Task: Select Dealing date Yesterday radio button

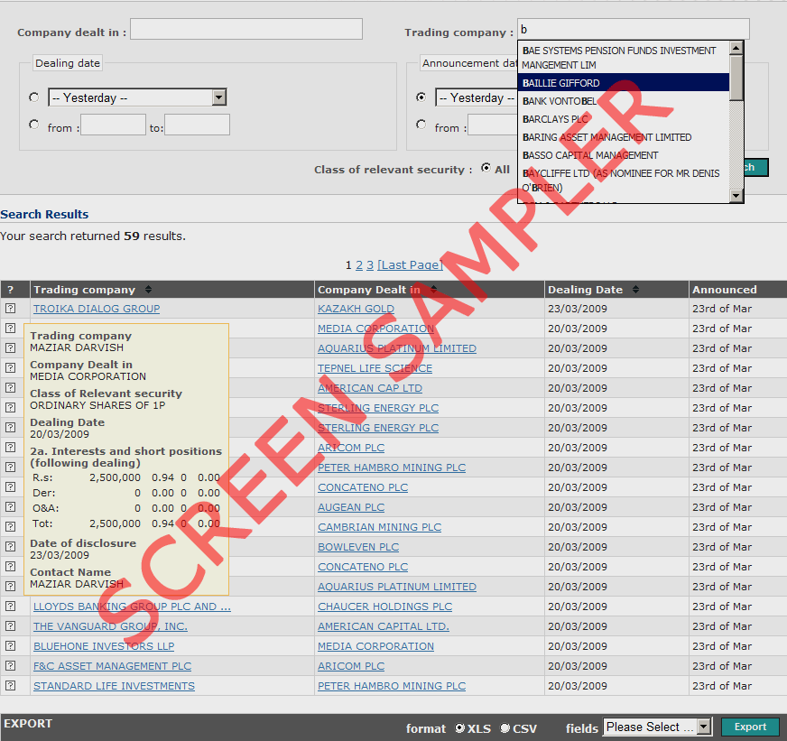Action: click(x=34, y=97)
